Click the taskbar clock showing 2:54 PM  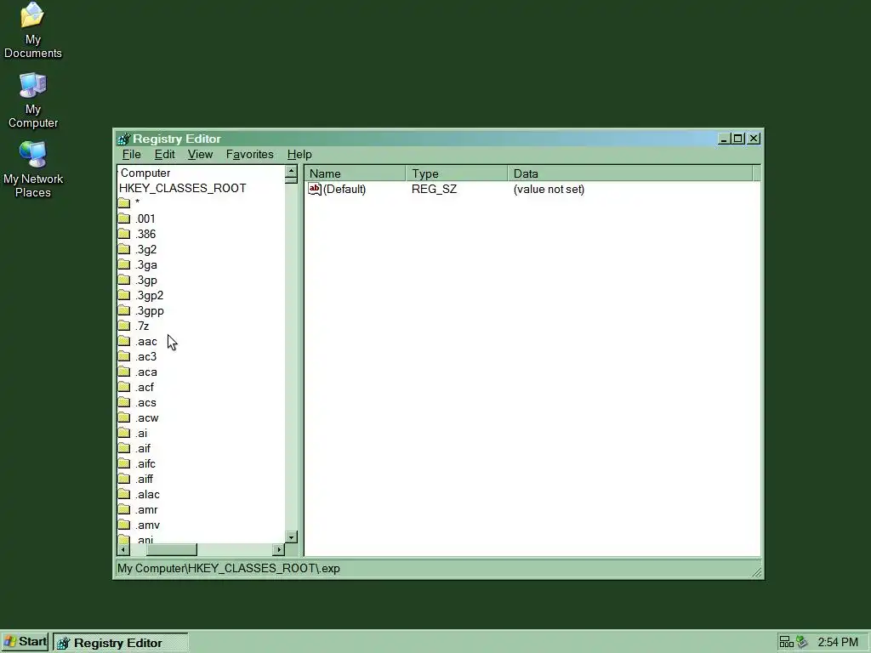click(x=838, y=643)
